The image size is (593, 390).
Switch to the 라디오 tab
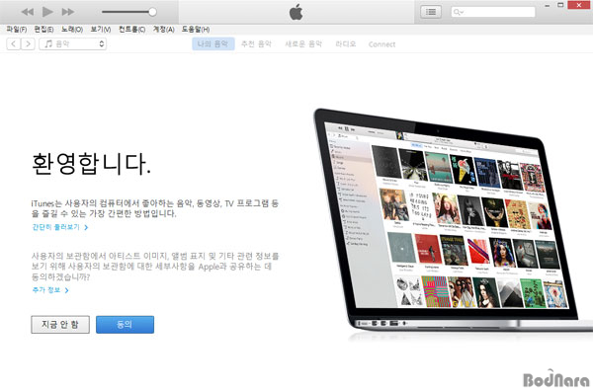click(x=346, y=43)
